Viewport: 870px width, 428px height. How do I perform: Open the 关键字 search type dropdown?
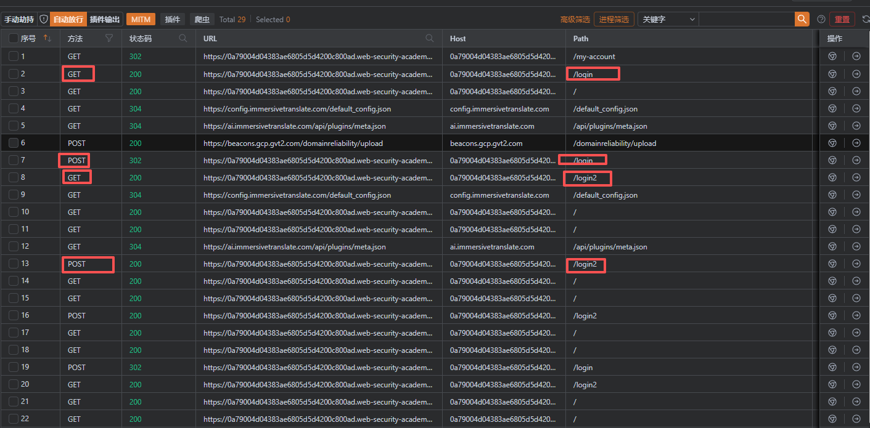(668, 19)
